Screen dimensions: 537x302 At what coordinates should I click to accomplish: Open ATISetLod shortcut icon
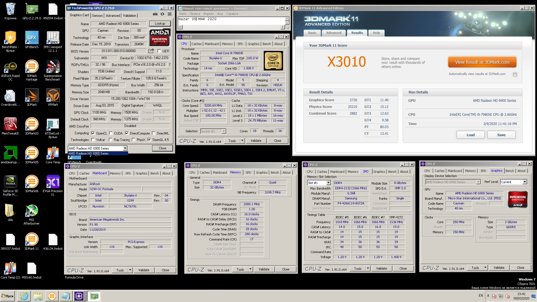pos(53,128)
